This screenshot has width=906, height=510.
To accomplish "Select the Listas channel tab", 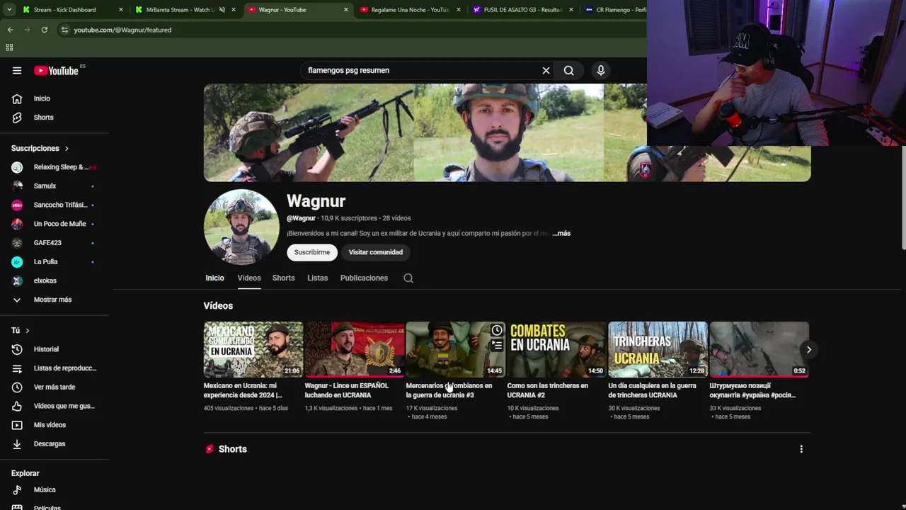I will [x=317, y=278].
